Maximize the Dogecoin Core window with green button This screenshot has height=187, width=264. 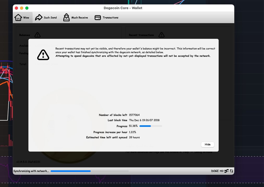click(27, 8)
